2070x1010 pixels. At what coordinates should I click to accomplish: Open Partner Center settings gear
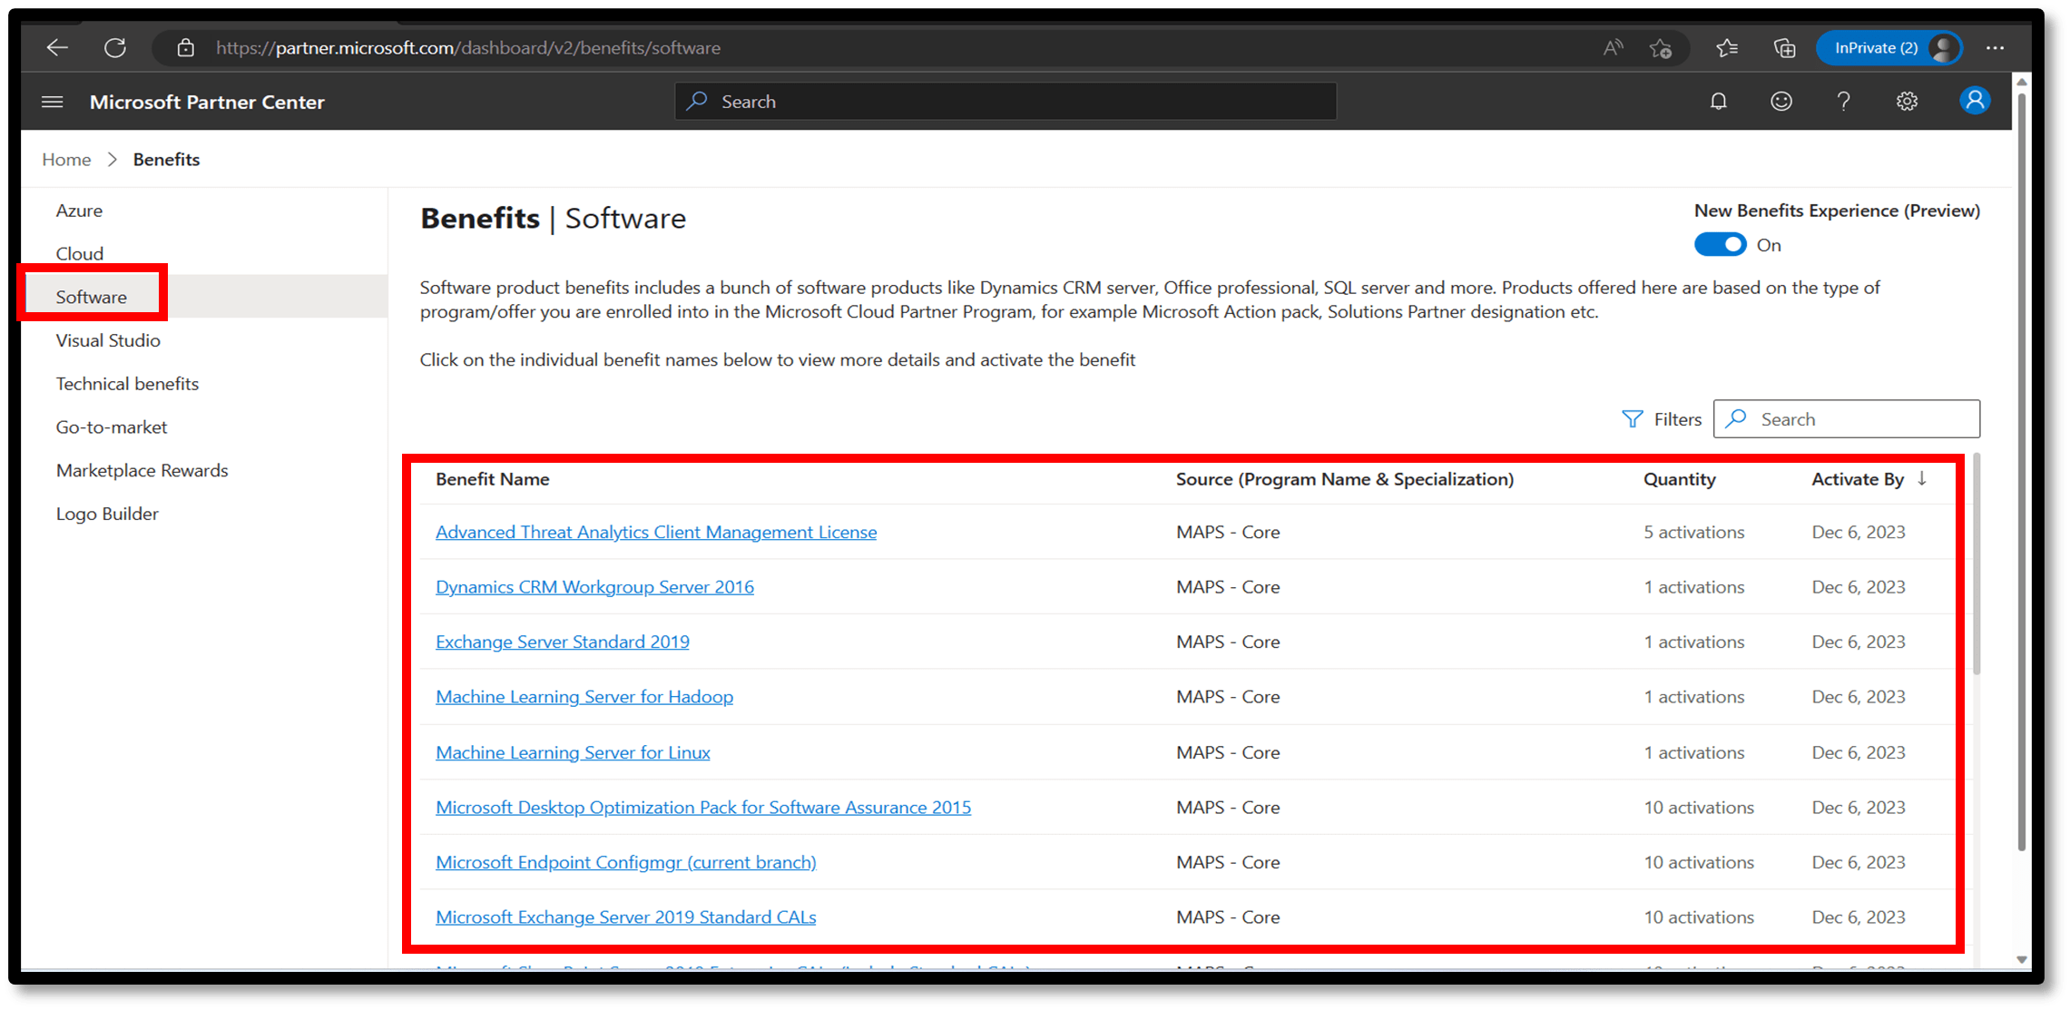tap(1907, 101)
